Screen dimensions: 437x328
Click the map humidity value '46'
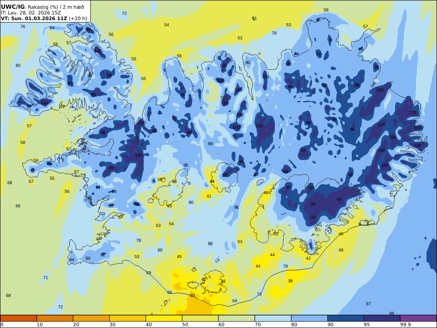point(341,234)
